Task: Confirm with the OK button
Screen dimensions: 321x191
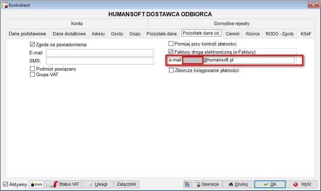Action: point(270,184)
